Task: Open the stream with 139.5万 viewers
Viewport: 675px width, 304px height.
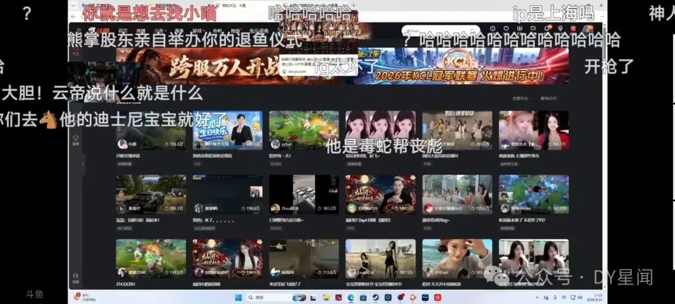Action: (151, 258)
